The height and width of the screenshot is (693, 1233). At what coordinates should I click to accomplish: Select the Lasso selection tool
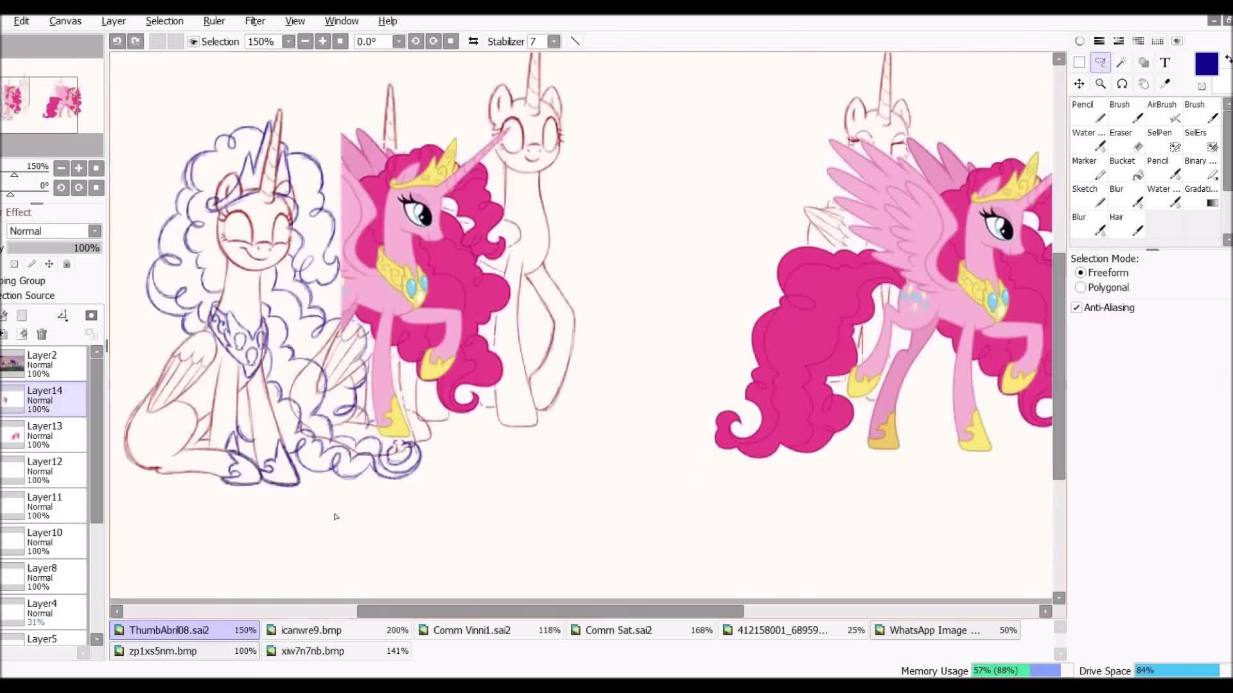(1100, 62)
